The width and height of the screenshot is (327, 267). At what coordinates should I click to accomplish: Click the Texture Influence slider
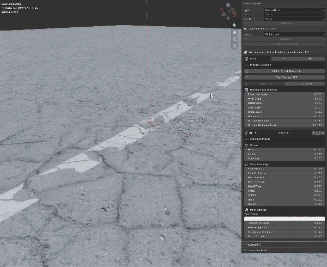(x=284, y=223)
